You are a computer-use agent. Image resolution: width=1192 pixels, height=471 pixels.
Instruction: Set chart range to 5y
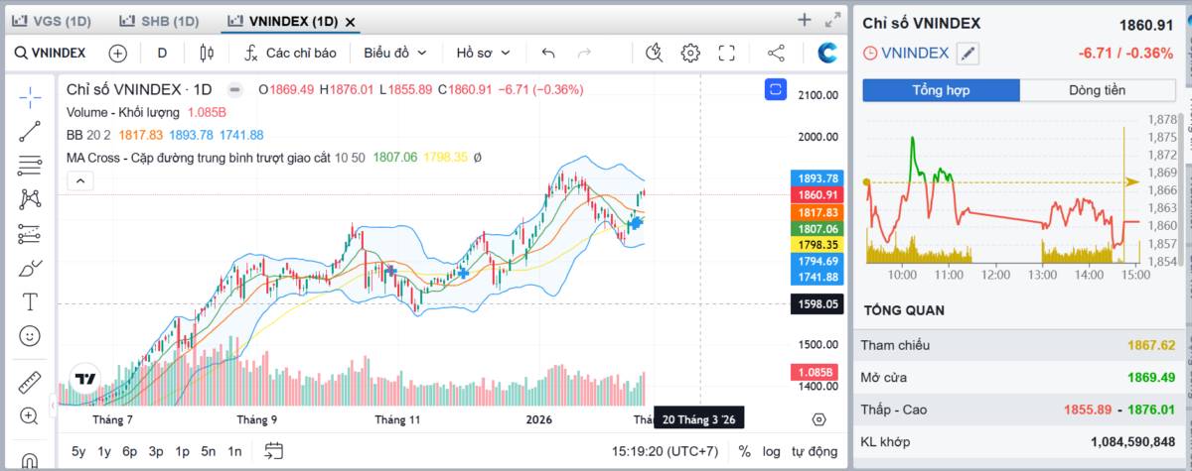click(x=78, y=451)
